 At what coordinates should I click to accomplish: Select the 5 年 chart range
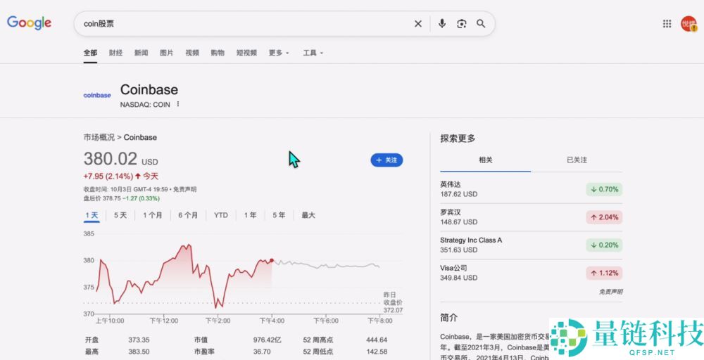279,215
